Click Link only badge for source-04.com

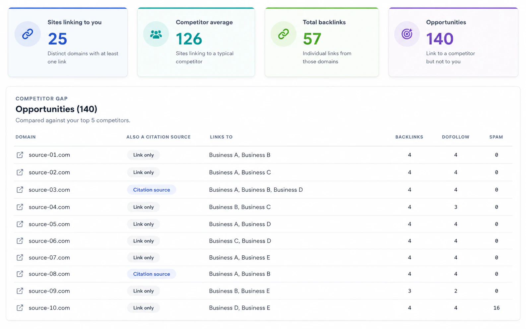coord(144,207)
